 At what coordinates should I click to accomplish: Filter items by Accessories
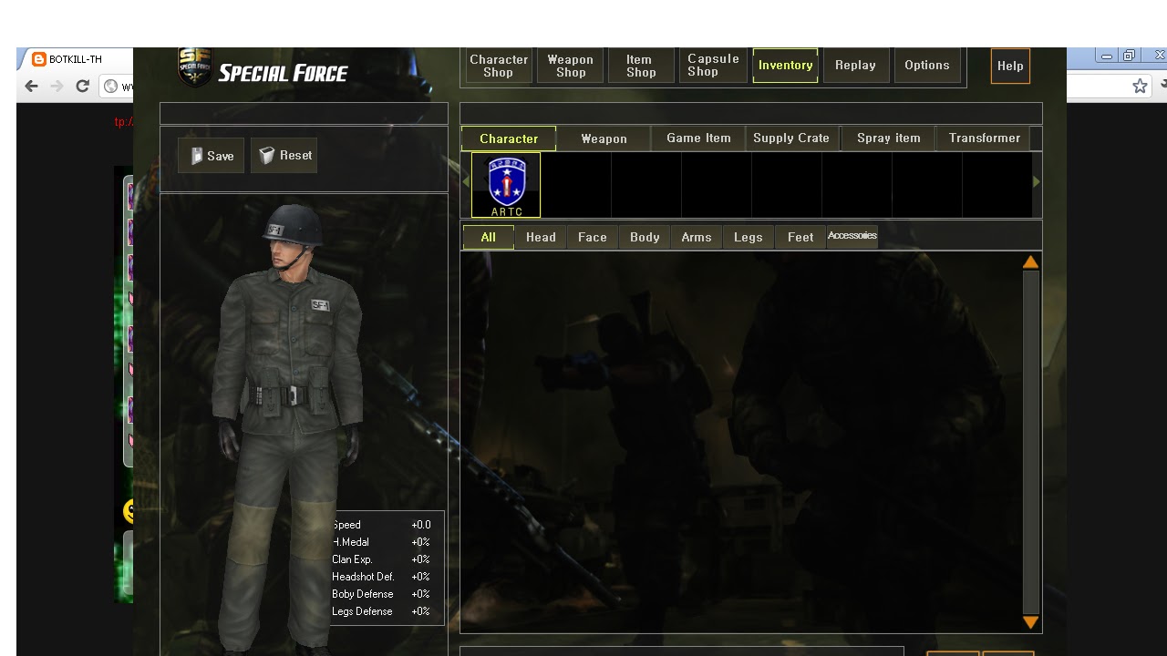click(x=852, y=236)
